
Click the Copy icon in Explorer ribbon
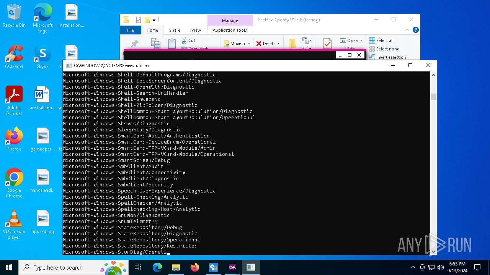click(155, 44)
